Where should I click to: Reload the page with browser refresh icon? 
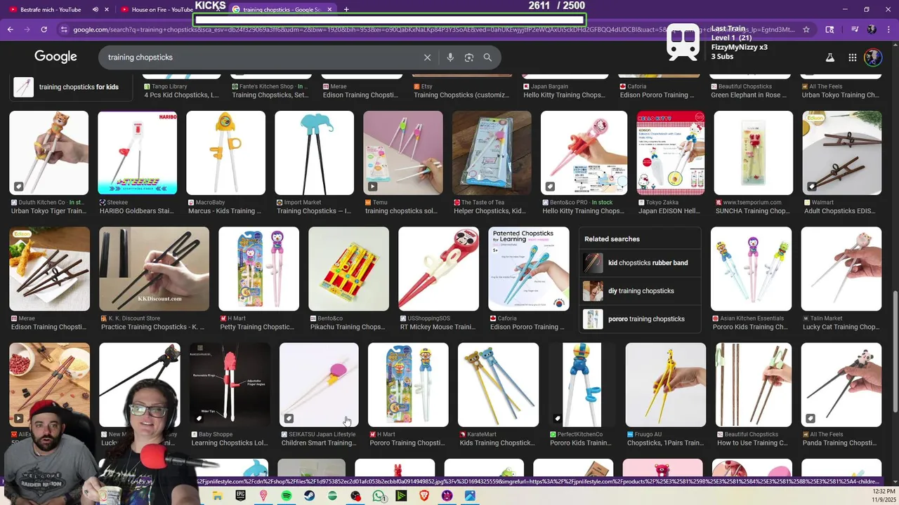(x=44, y=29)
